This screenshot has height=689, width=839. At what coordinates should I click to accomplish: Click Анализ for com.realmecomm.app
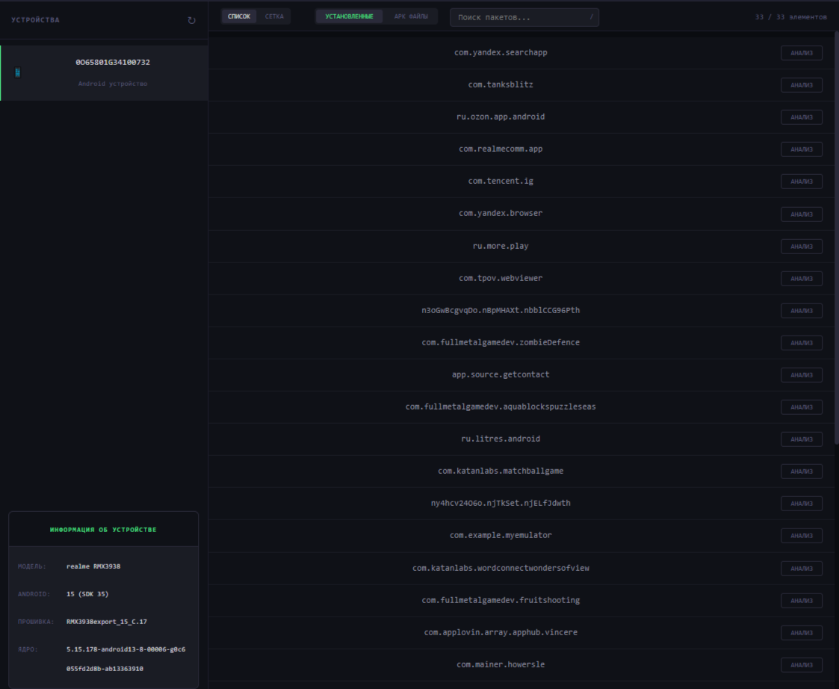pyautogui.click(x=801, y=149)
